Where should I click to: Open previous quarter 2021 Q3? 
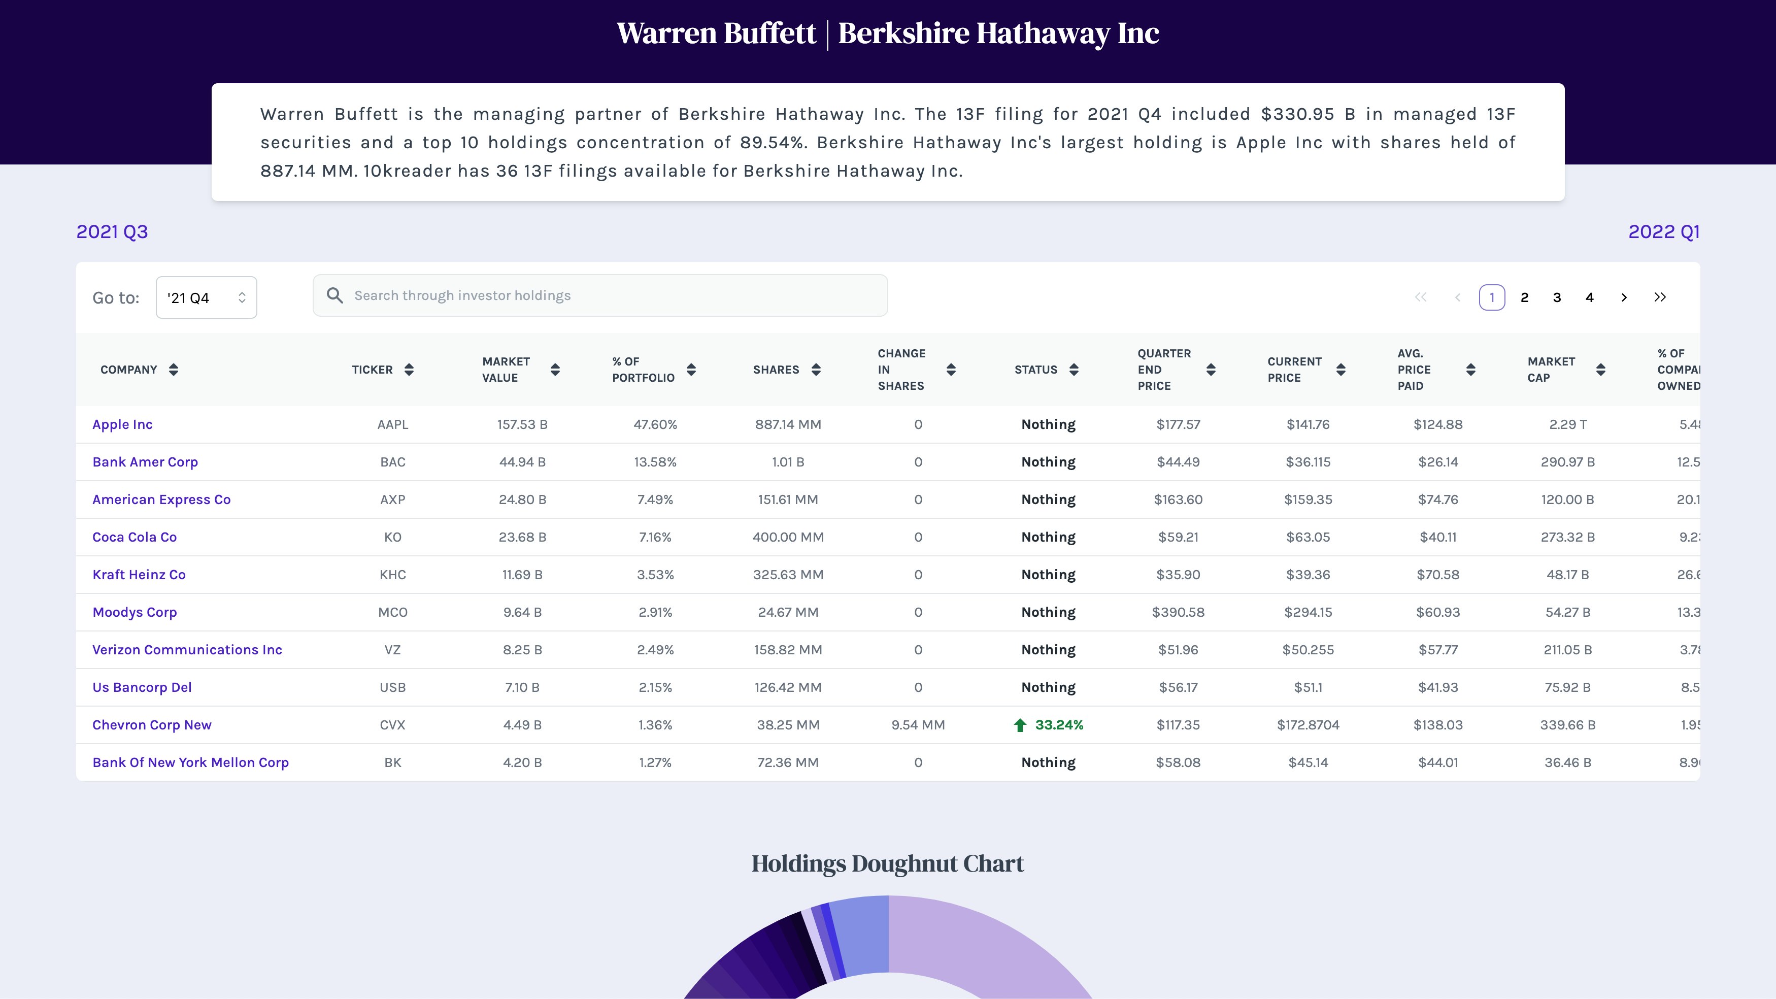click(x=112, y=231)
